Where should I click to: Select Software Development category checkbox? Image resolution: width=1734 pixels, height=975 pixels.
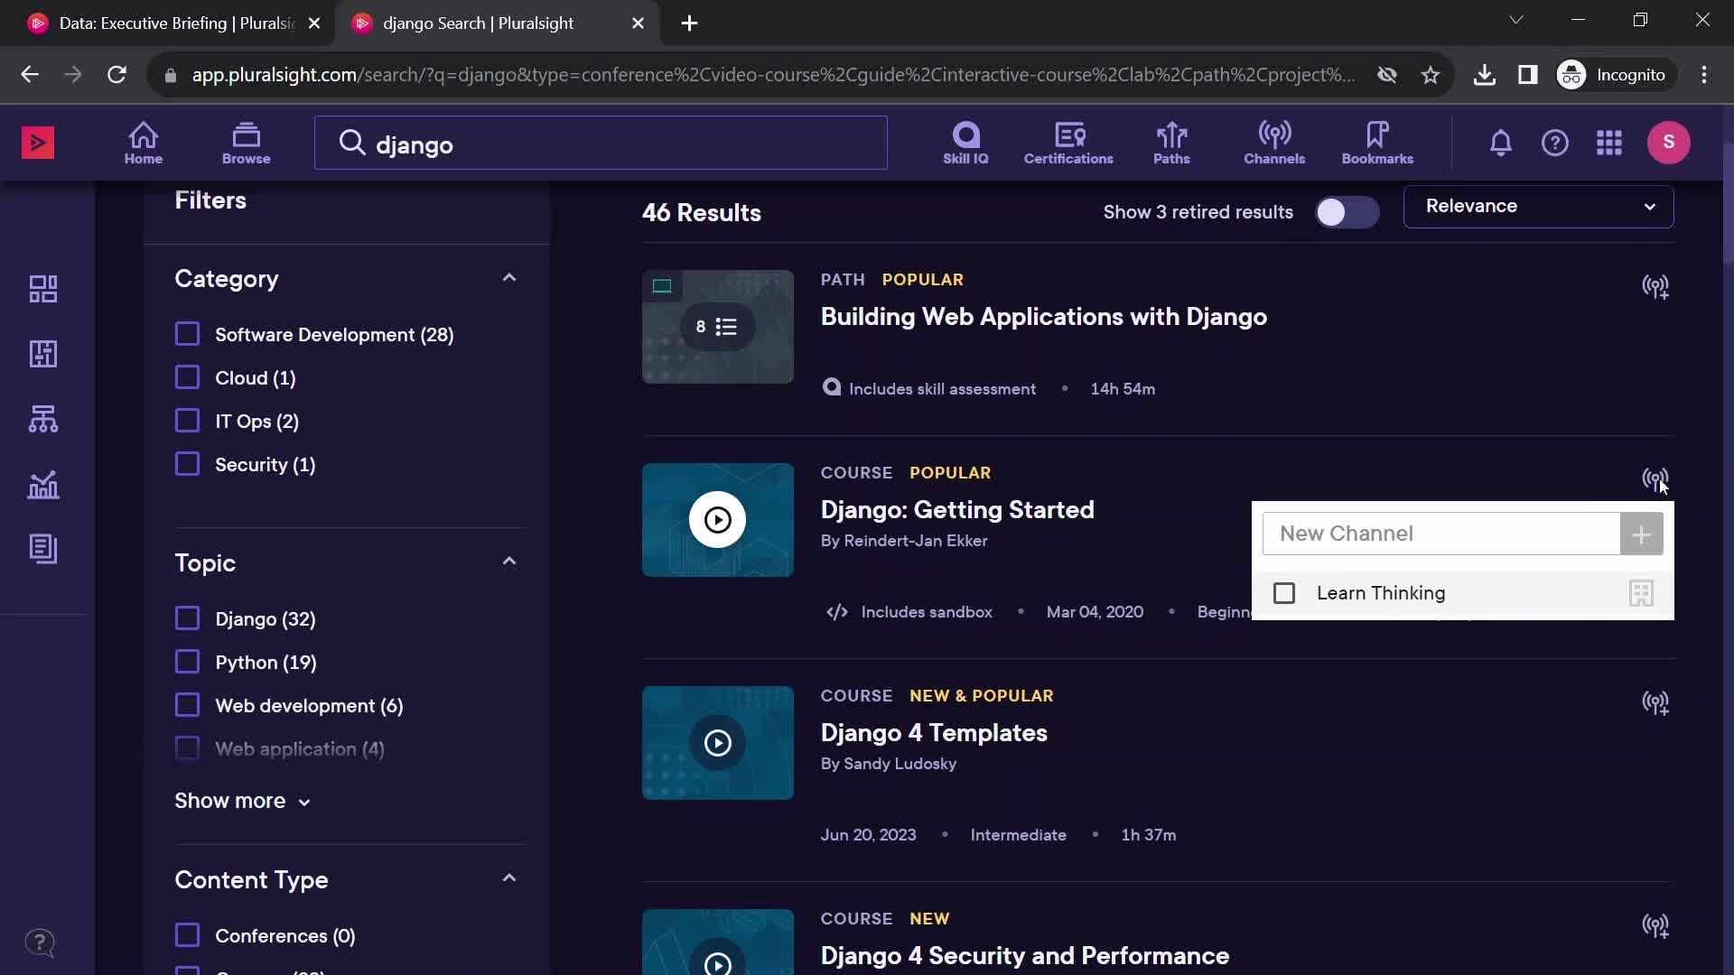[188, 333]
